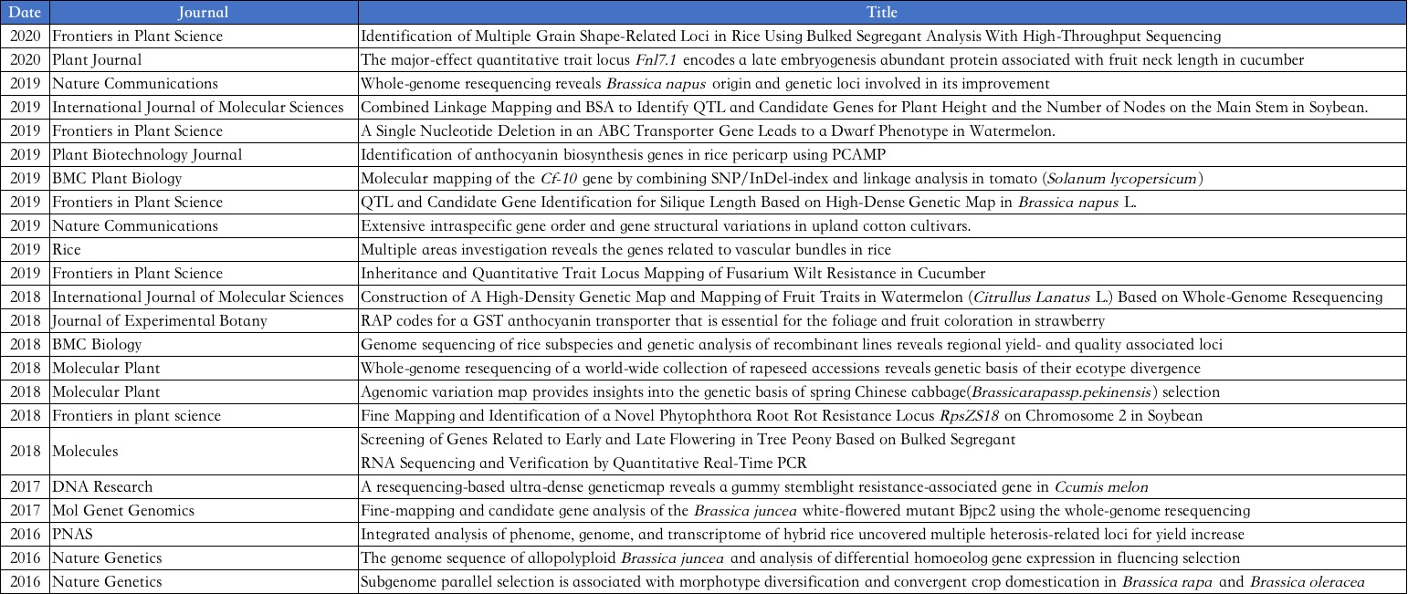The width and height of the screenshot is (1408, 594).
Task: Click the Cf-10 gene tomato mapping title
Action: click(x=782, y=179)
